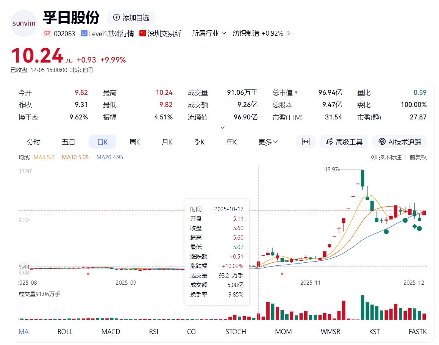Select the WMSR indicator tab
Viewport: 439px width, 345px height.
pos(330,332)
